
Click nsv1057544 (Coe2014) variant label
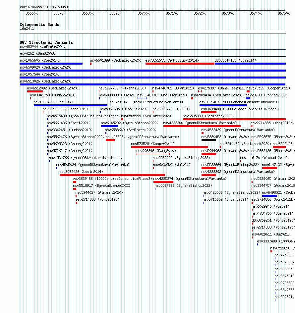tap(40, 75)
